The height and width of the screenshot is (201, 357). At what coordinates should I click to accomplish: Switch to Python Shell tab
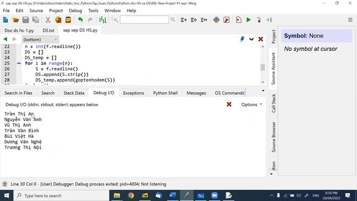[x=165, y=93]
